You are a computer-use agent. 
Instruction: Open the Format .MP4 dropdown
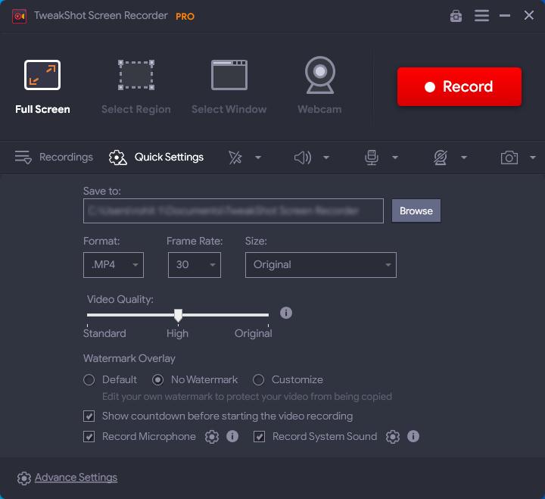click(x=114, y=265)
